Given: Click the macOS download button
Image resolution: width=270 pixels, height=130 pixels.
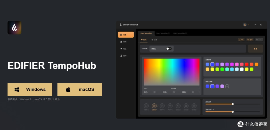Looking at the screenshot, I should coord(79,89).
